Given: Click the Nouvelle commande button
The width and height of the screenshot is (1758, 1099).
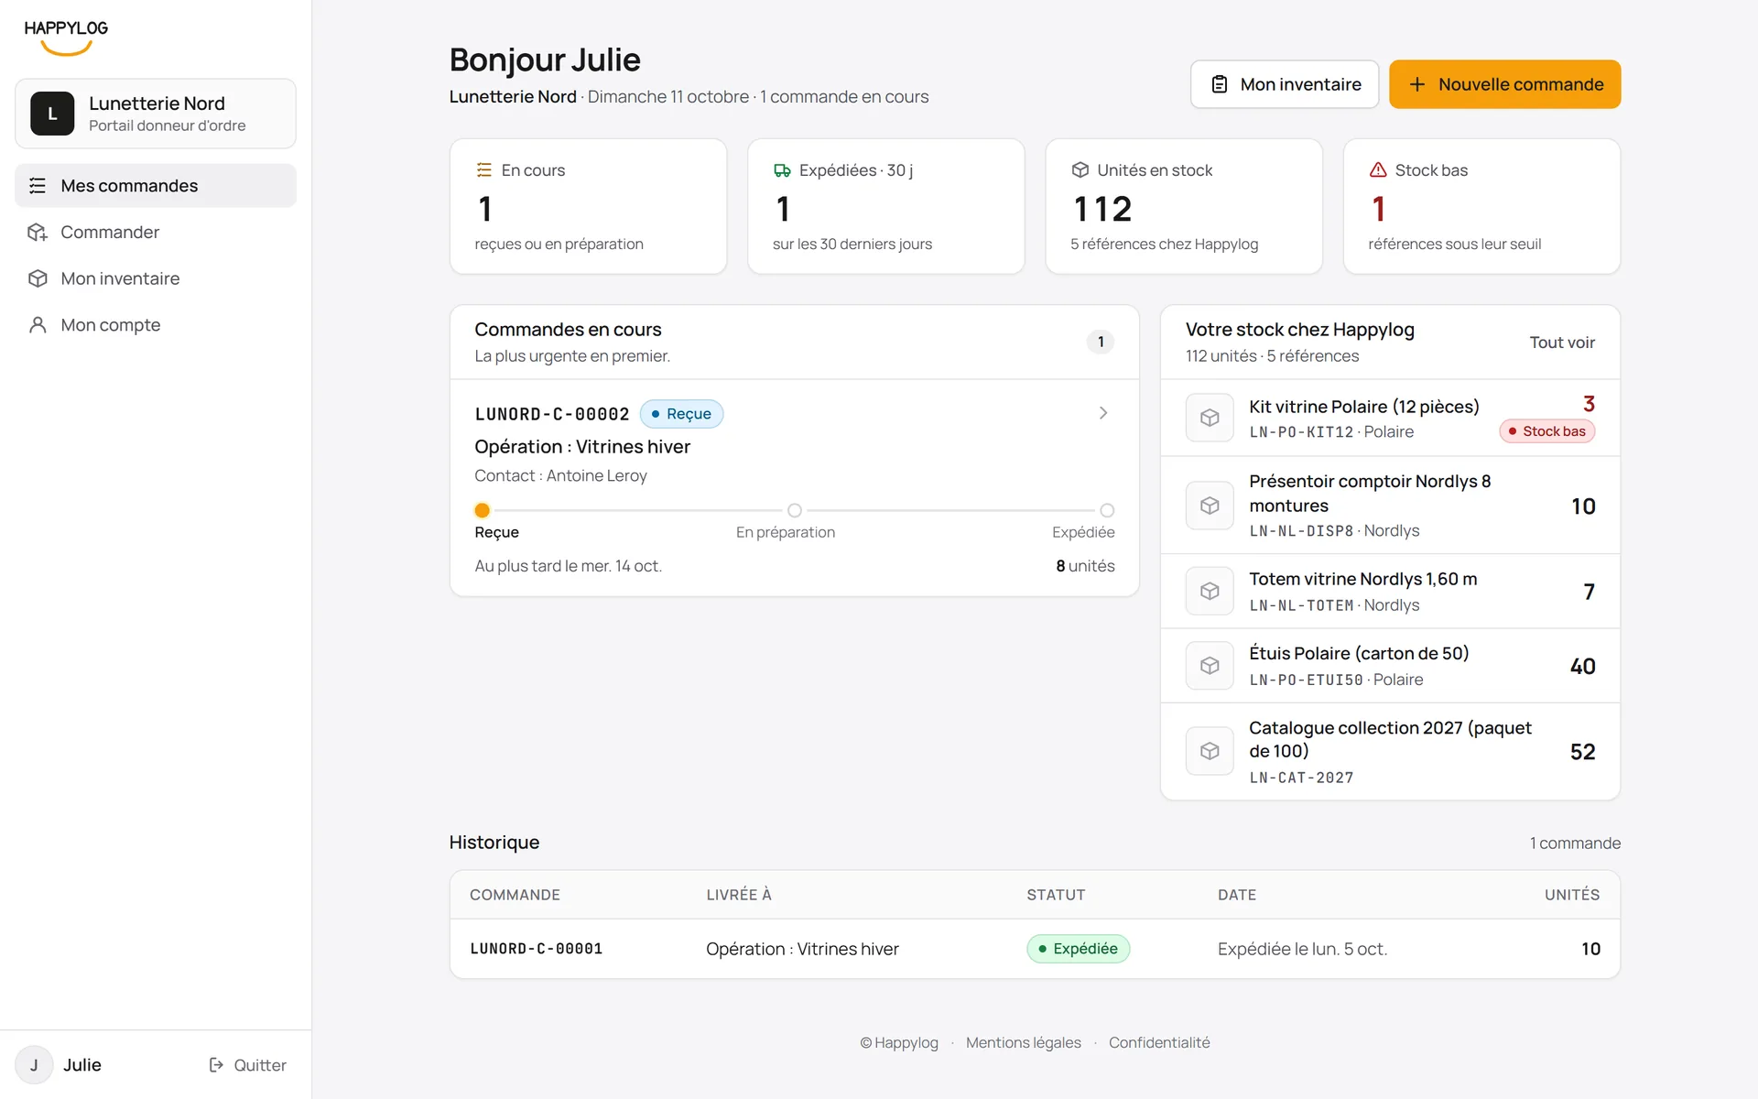Looking at the screenshot, I should [x=1504, y=84].
